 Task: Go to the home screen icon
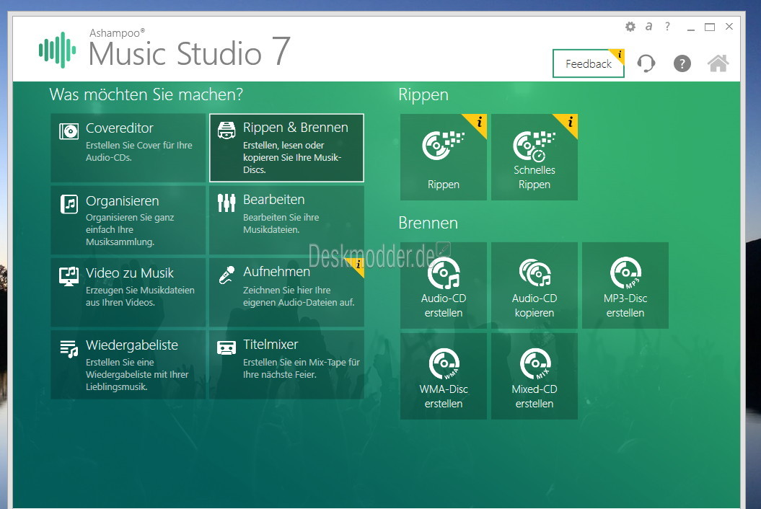click(718, 63)
